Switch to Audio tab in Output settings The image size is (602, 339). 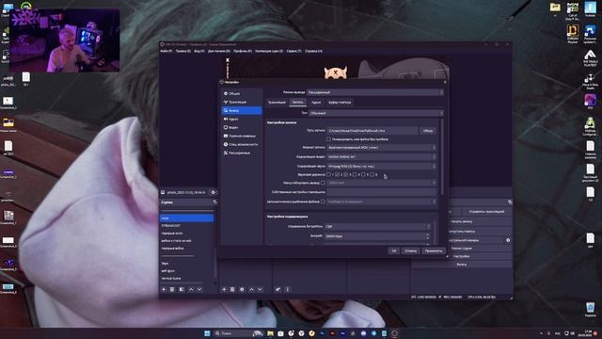coord(316,103)
